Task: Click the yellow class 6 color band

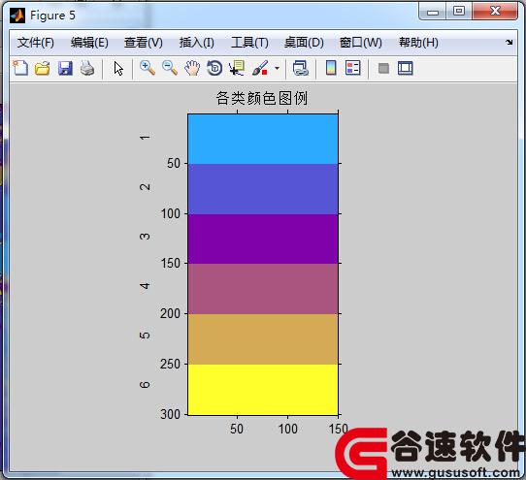Action: 263,390
